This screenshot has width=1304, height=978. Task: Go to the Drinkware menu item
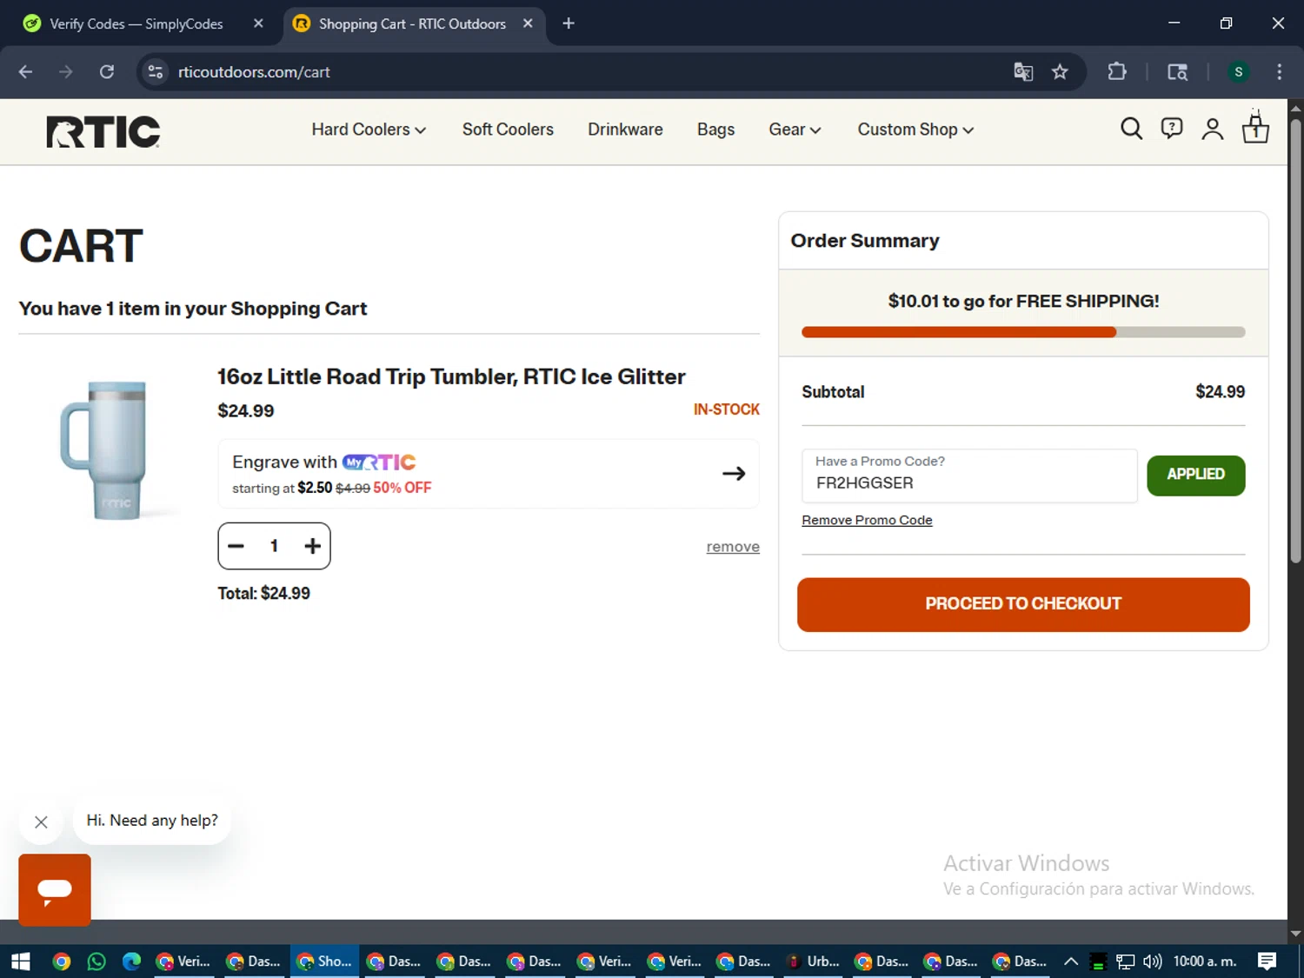(625, 130)
